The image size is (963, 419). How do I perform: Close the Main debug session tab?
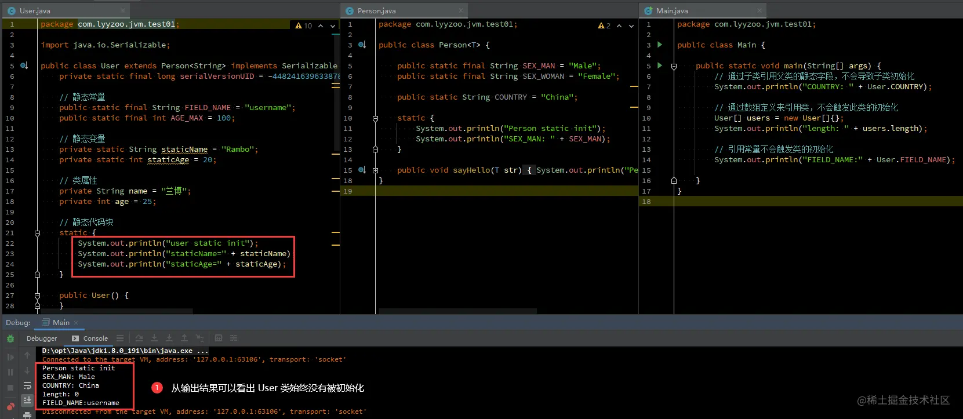(x=76, y=323)
